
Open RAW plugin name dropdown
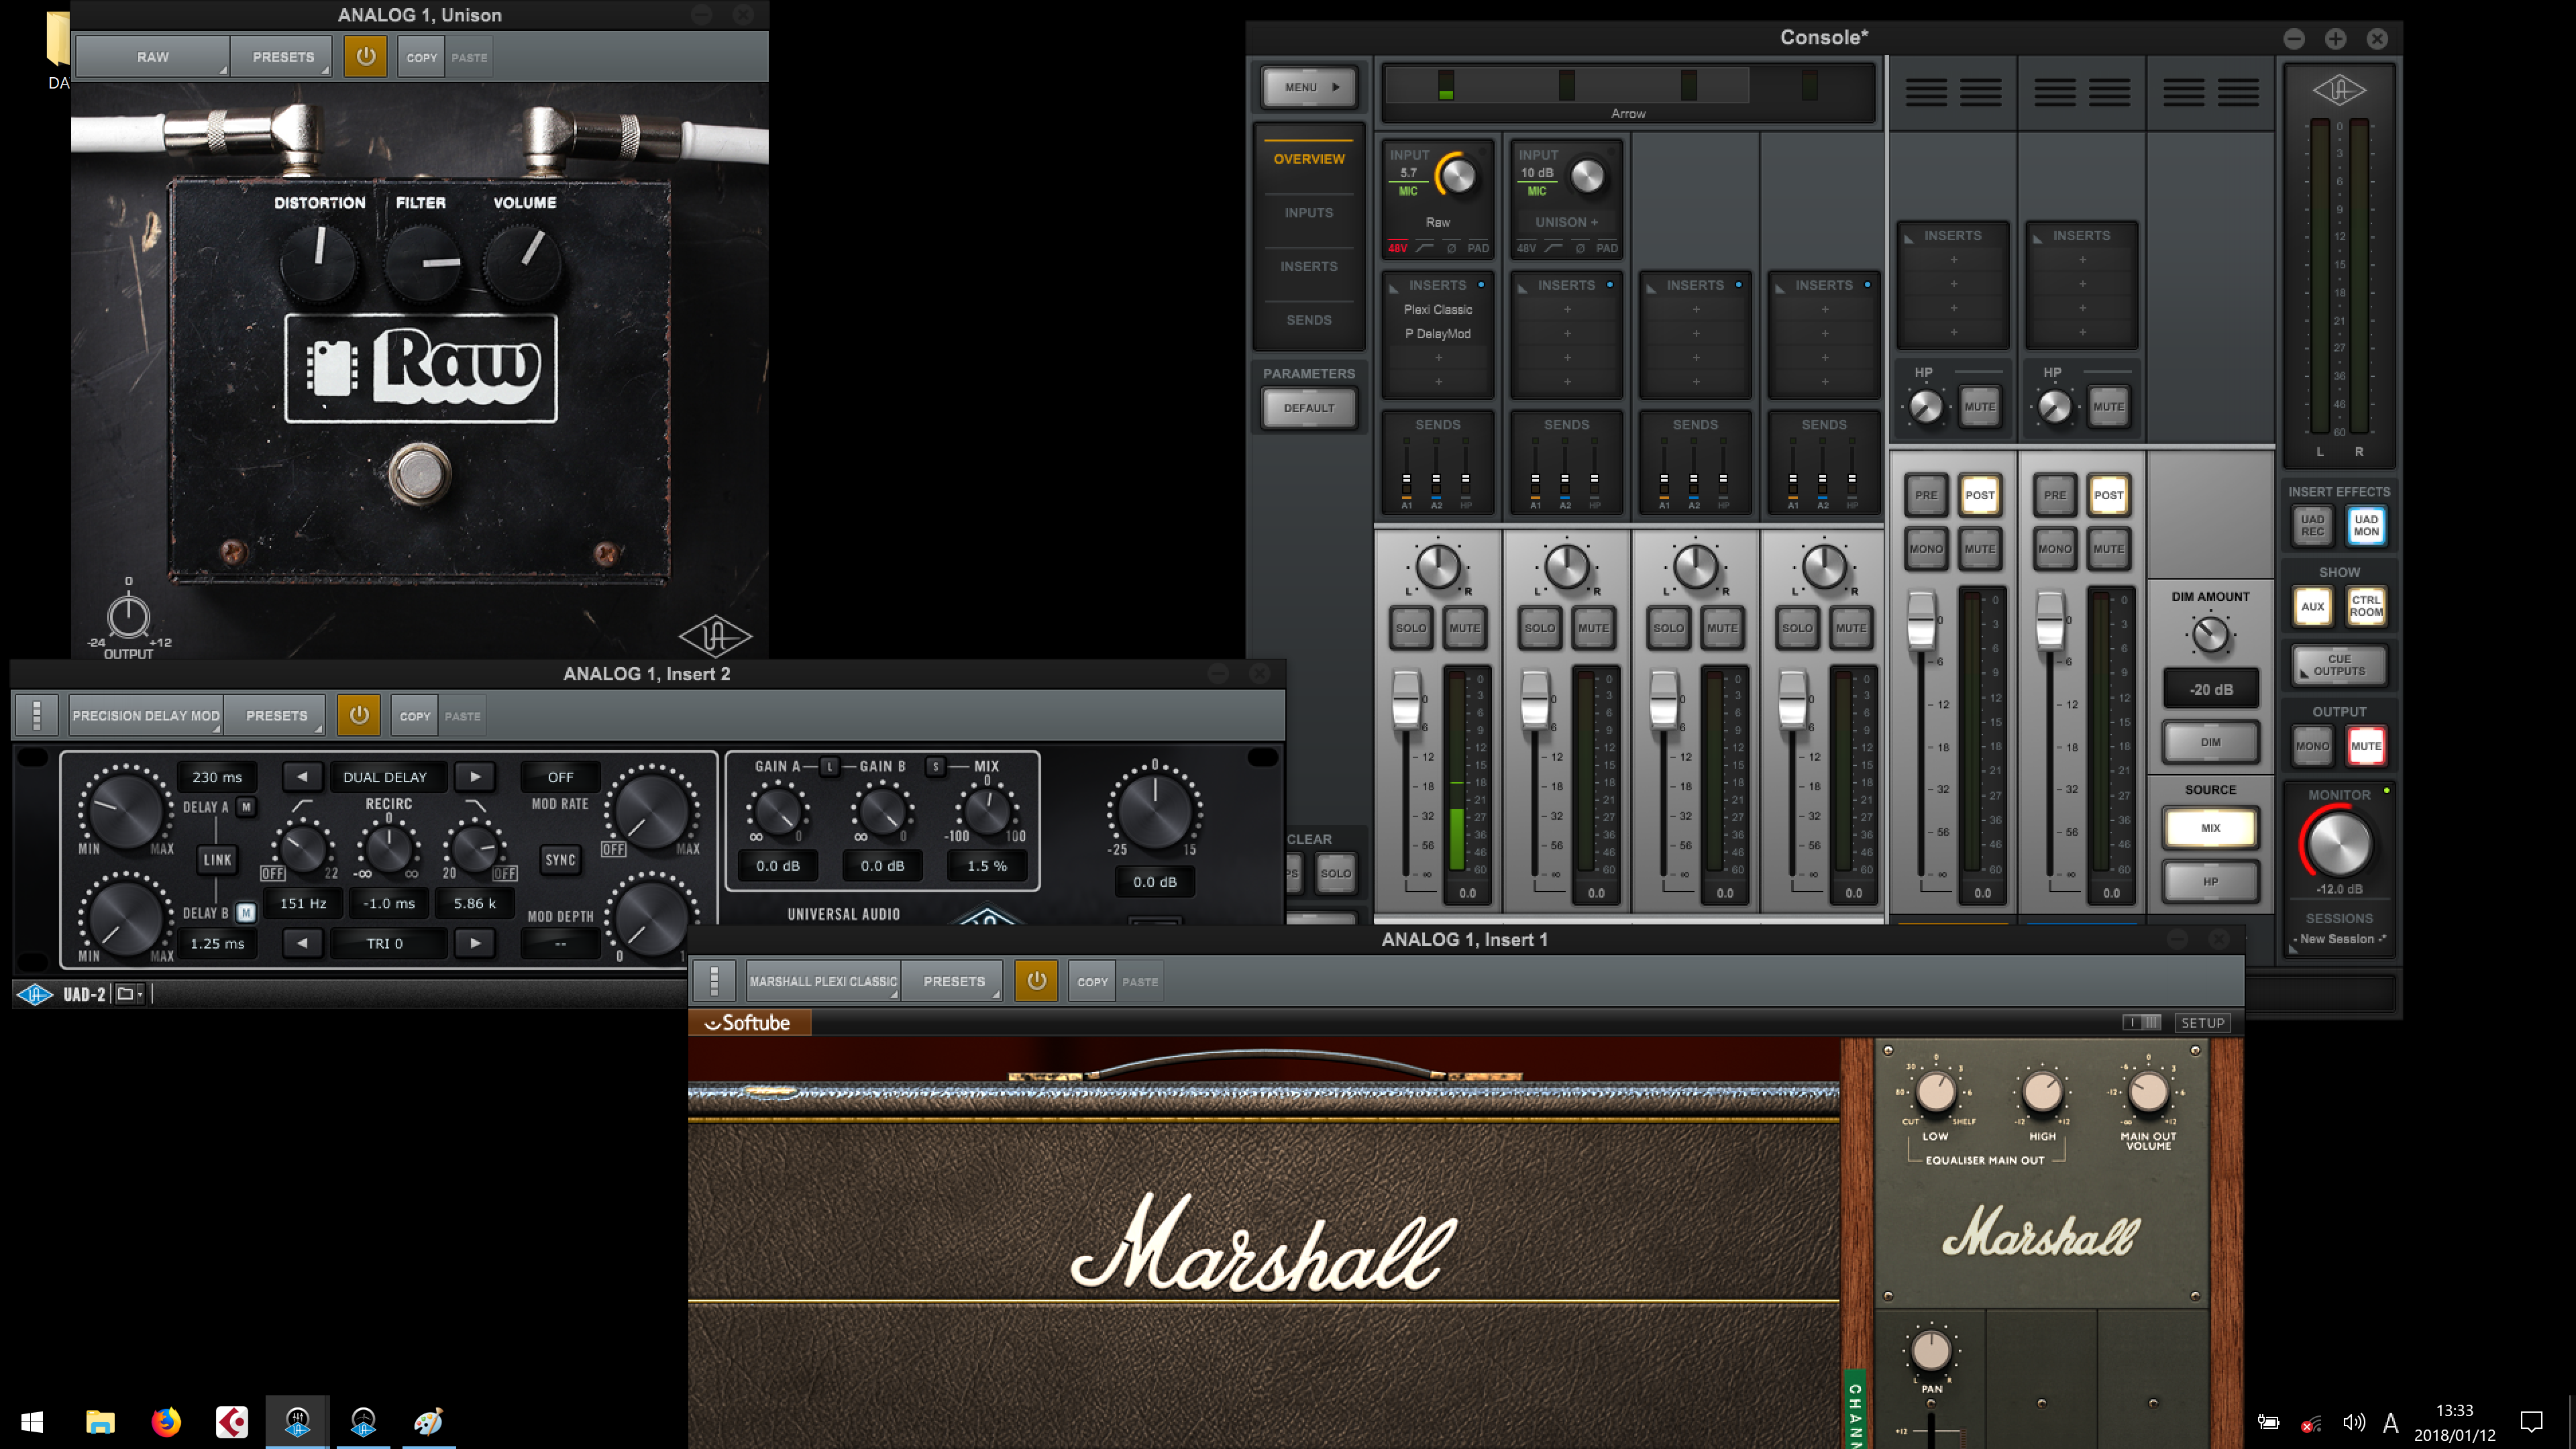pyautogui.click(x=153, y=57)
